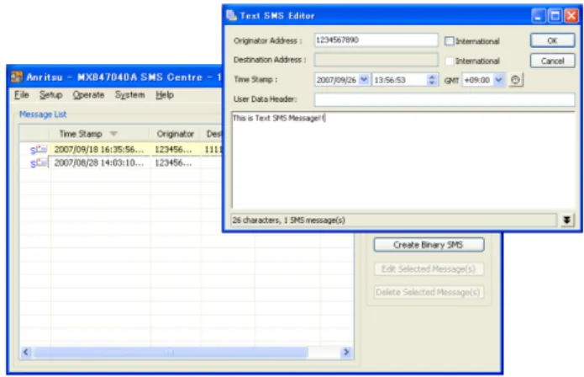Sort by Time Stamp column arrow

pos(113,134)
